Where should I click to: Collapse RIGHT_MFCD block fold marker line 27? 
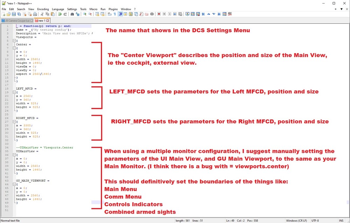14,122
